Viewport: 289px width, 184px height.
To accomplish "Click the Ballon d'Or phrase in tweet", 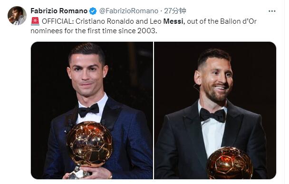I will [238, 21].
